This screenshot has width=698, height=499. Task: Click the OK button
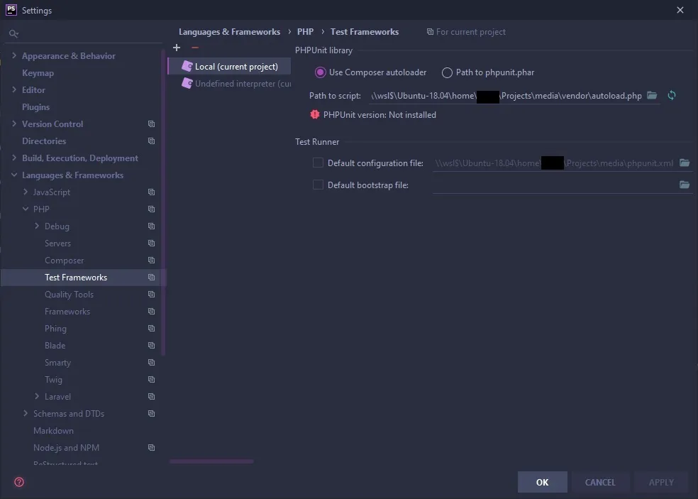click(542, 482)
